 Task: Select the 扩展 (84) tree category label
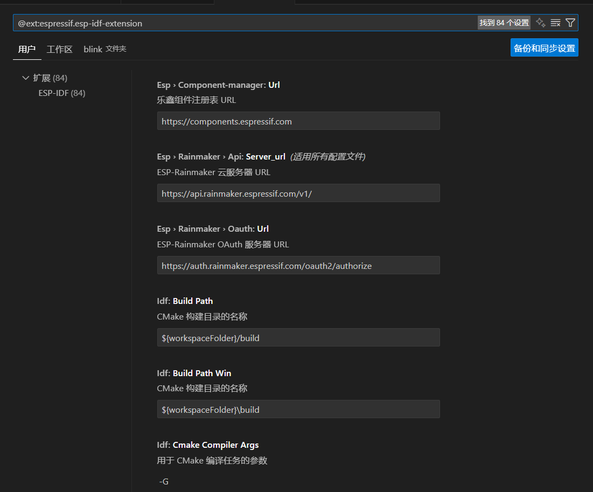pyautogui.click(x=50, y=78)
